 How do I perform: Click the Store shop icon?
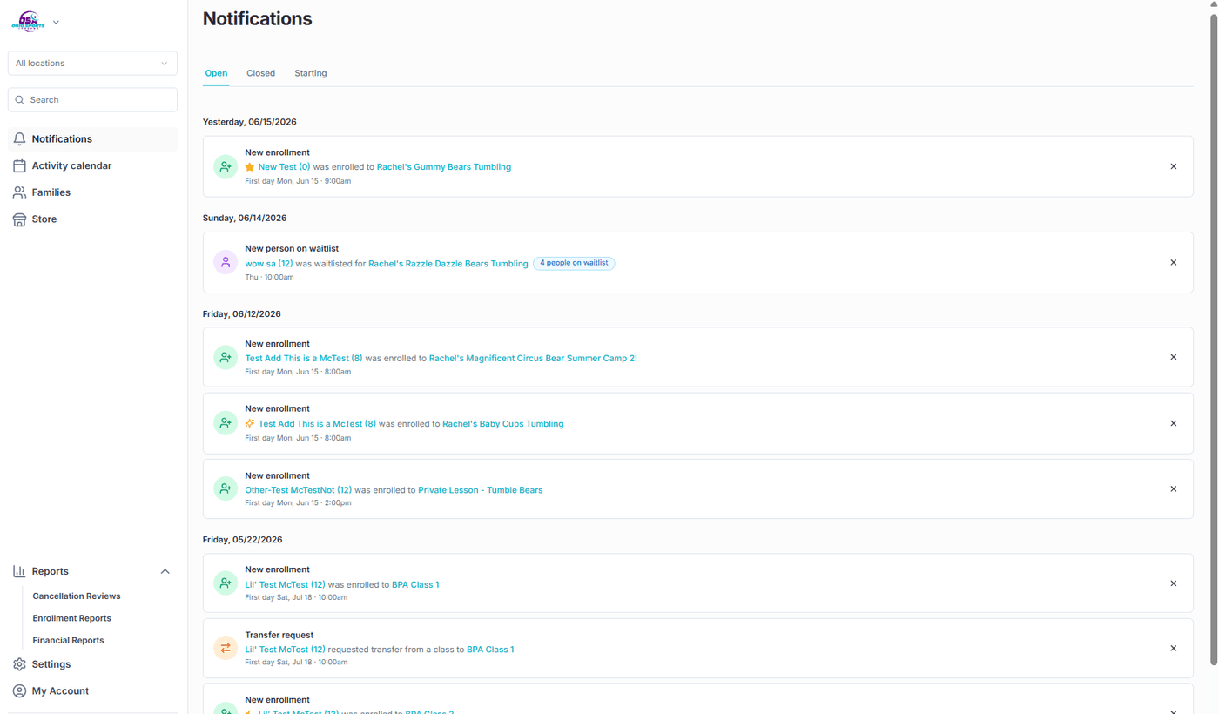[19, 219]
